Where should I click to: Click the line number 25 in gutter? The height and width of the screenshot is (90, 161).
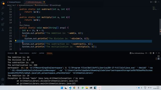point(11,41)
